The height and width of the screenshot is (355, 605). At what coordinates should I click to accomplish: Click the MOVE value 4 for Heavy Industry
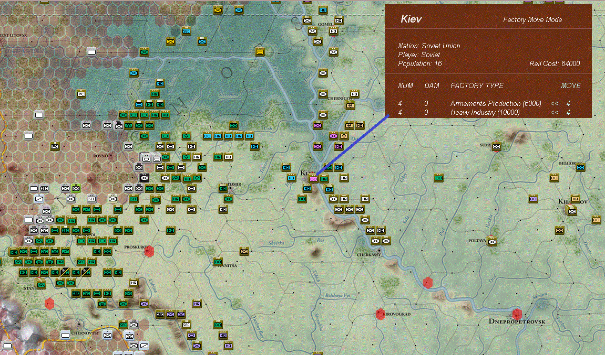point(568,112)
